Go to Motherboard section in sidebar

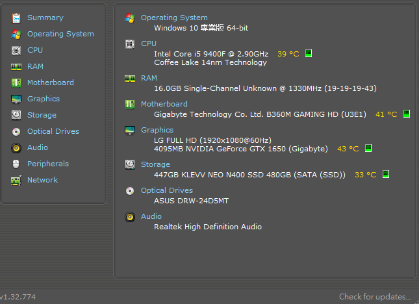(x=51, y=82)
